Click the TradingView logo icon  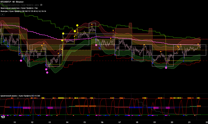tap(3, 117)
